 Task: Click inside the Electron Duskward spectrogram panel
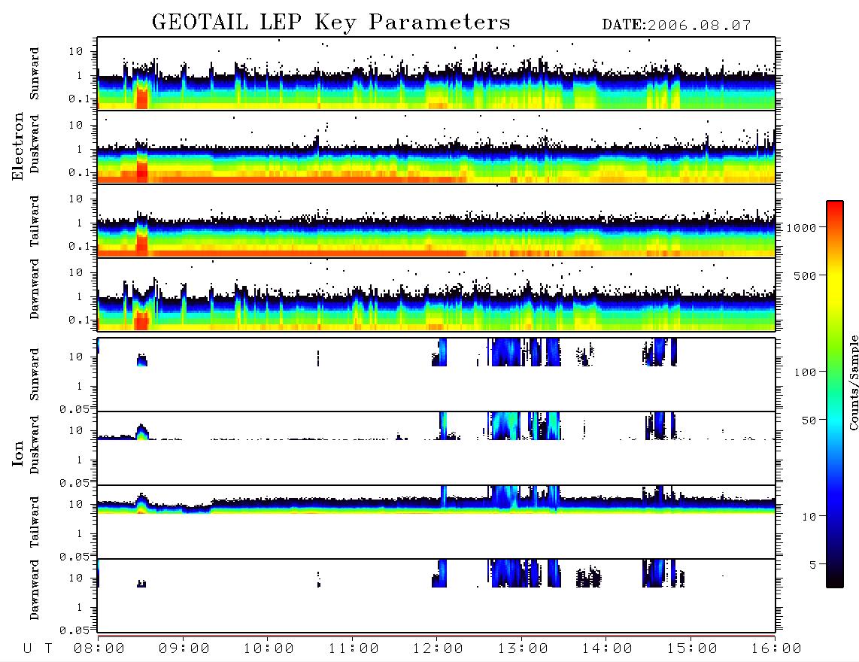[x=436, y=147]
